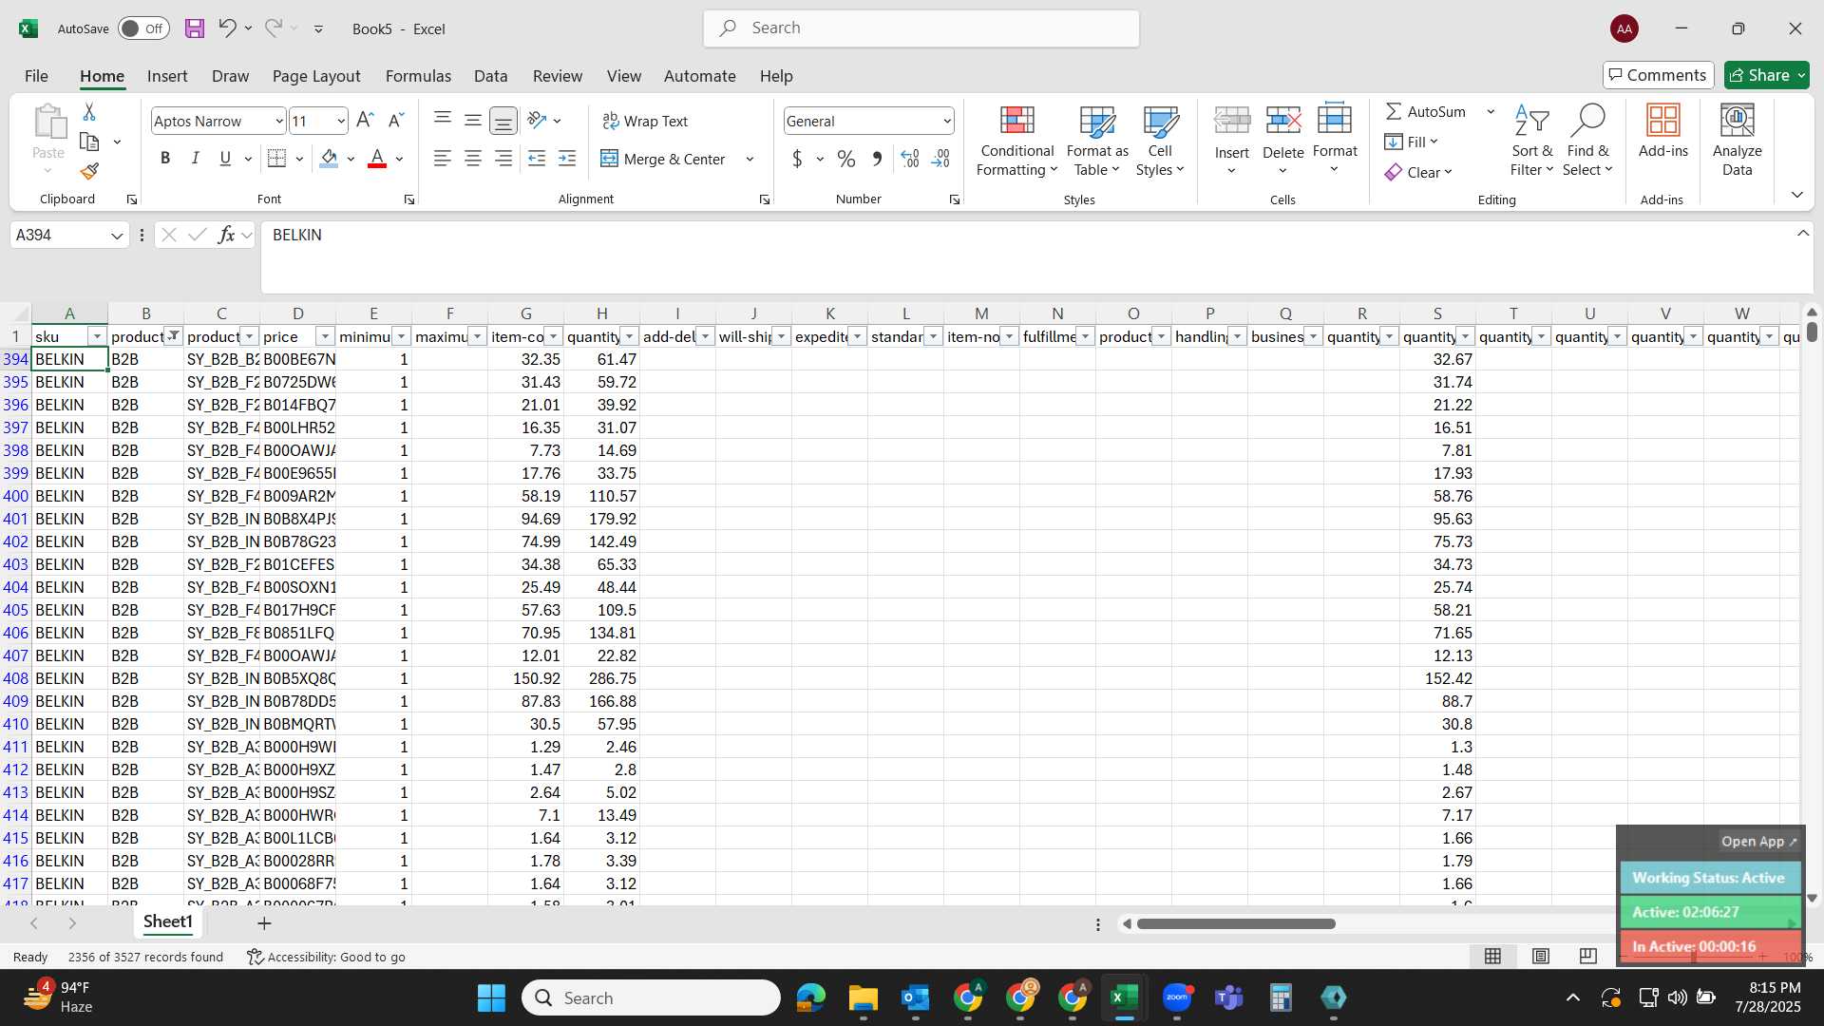Switch to Page Break Preview view

point(1587,956)
